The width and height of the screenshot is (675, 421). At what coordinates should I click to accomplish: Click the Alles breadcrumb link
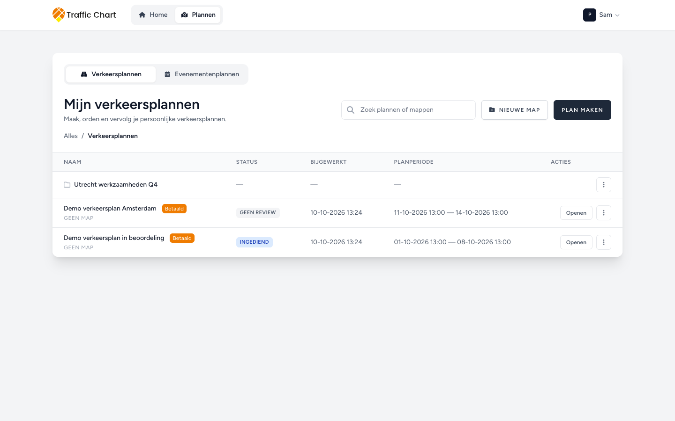point(71,136)
